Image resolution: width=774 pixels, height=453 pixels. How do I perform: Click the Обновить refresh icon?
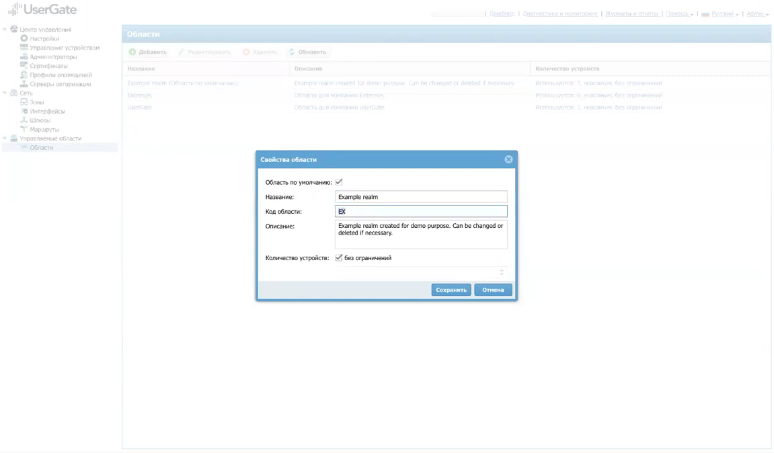coord(292,52)
